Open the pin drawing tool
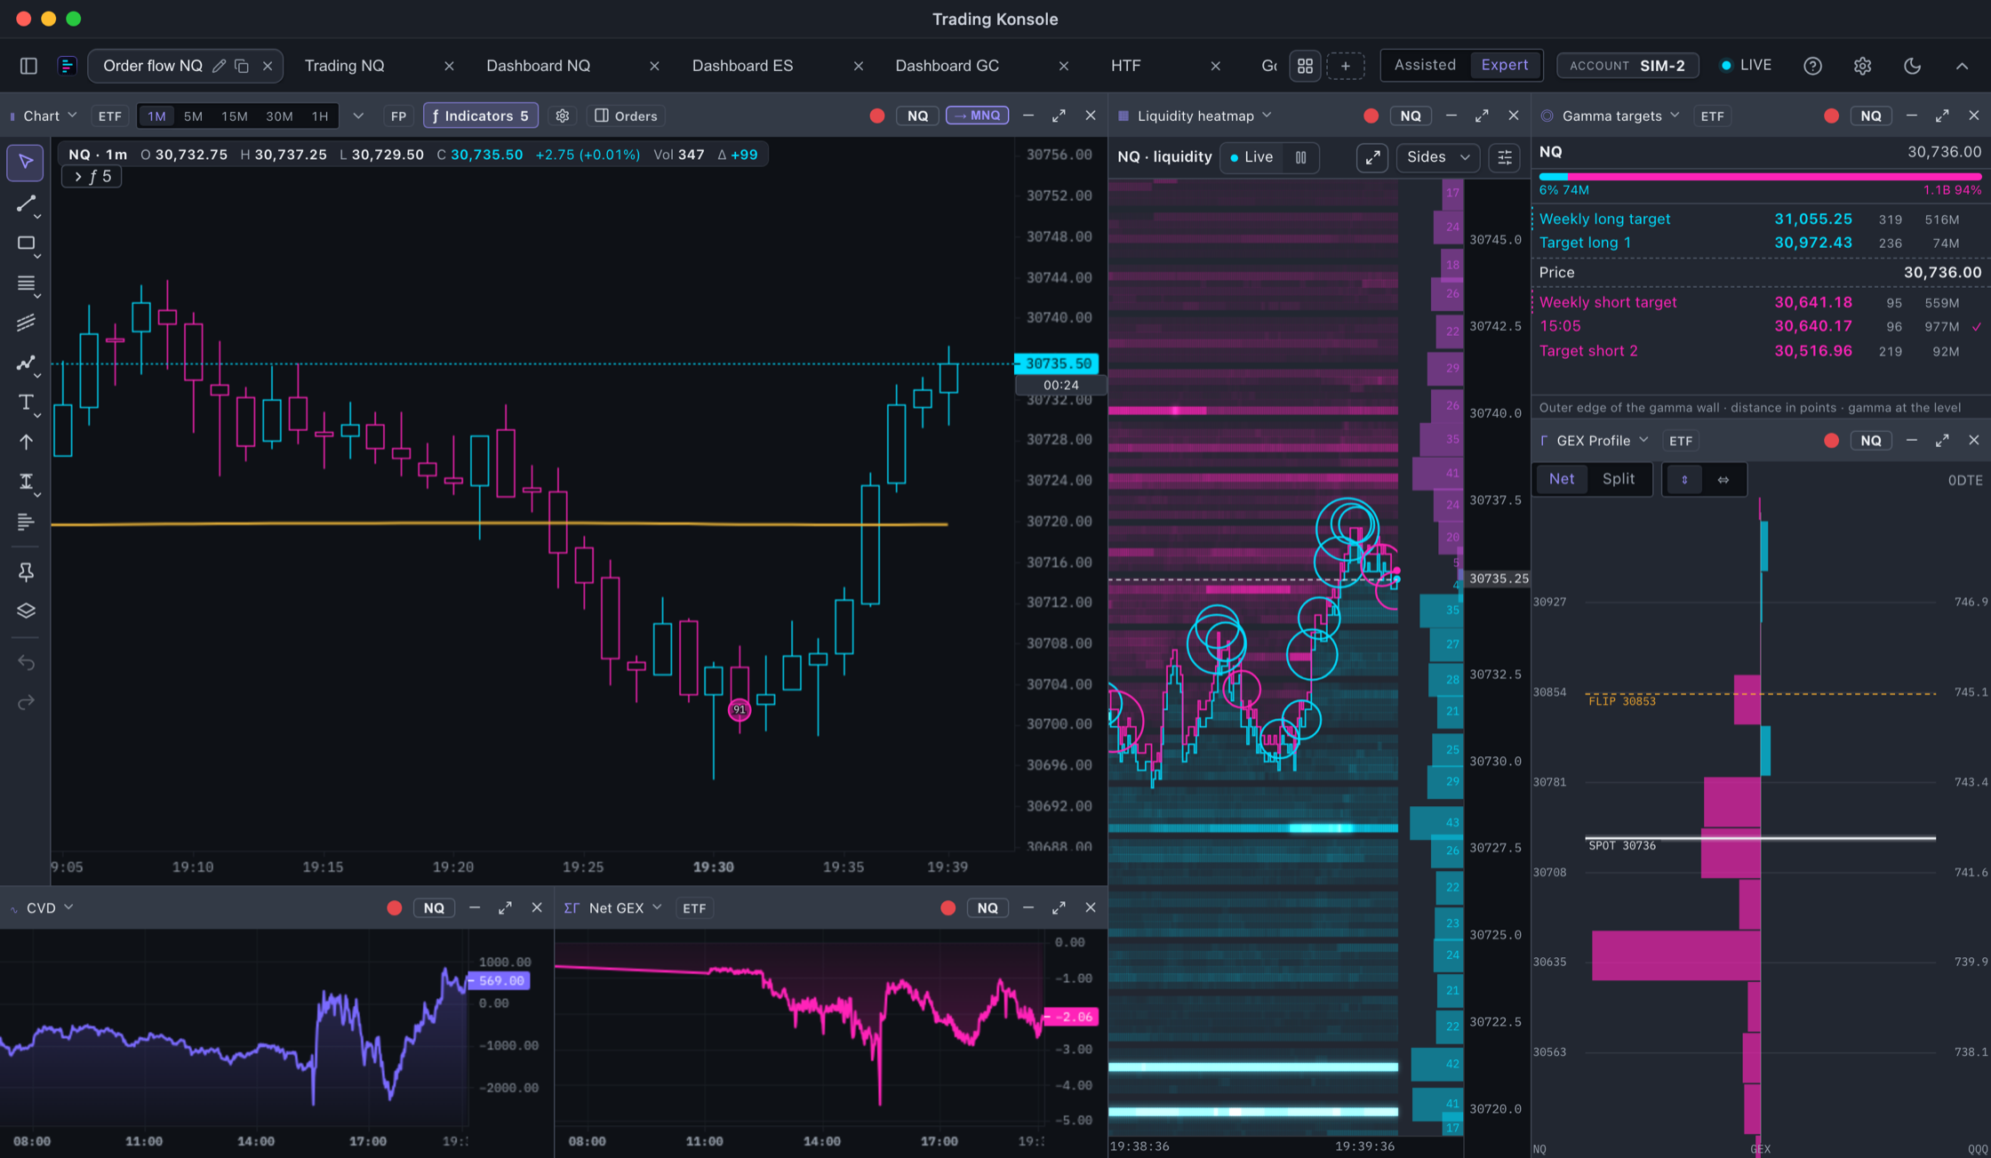The image size is (1991, 1158). [26, 571]
